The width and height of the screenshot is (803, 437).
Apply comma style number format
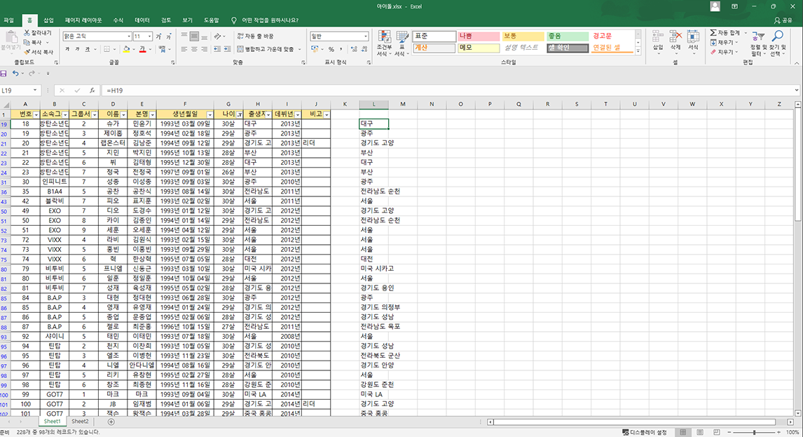[x=341, y=49]
